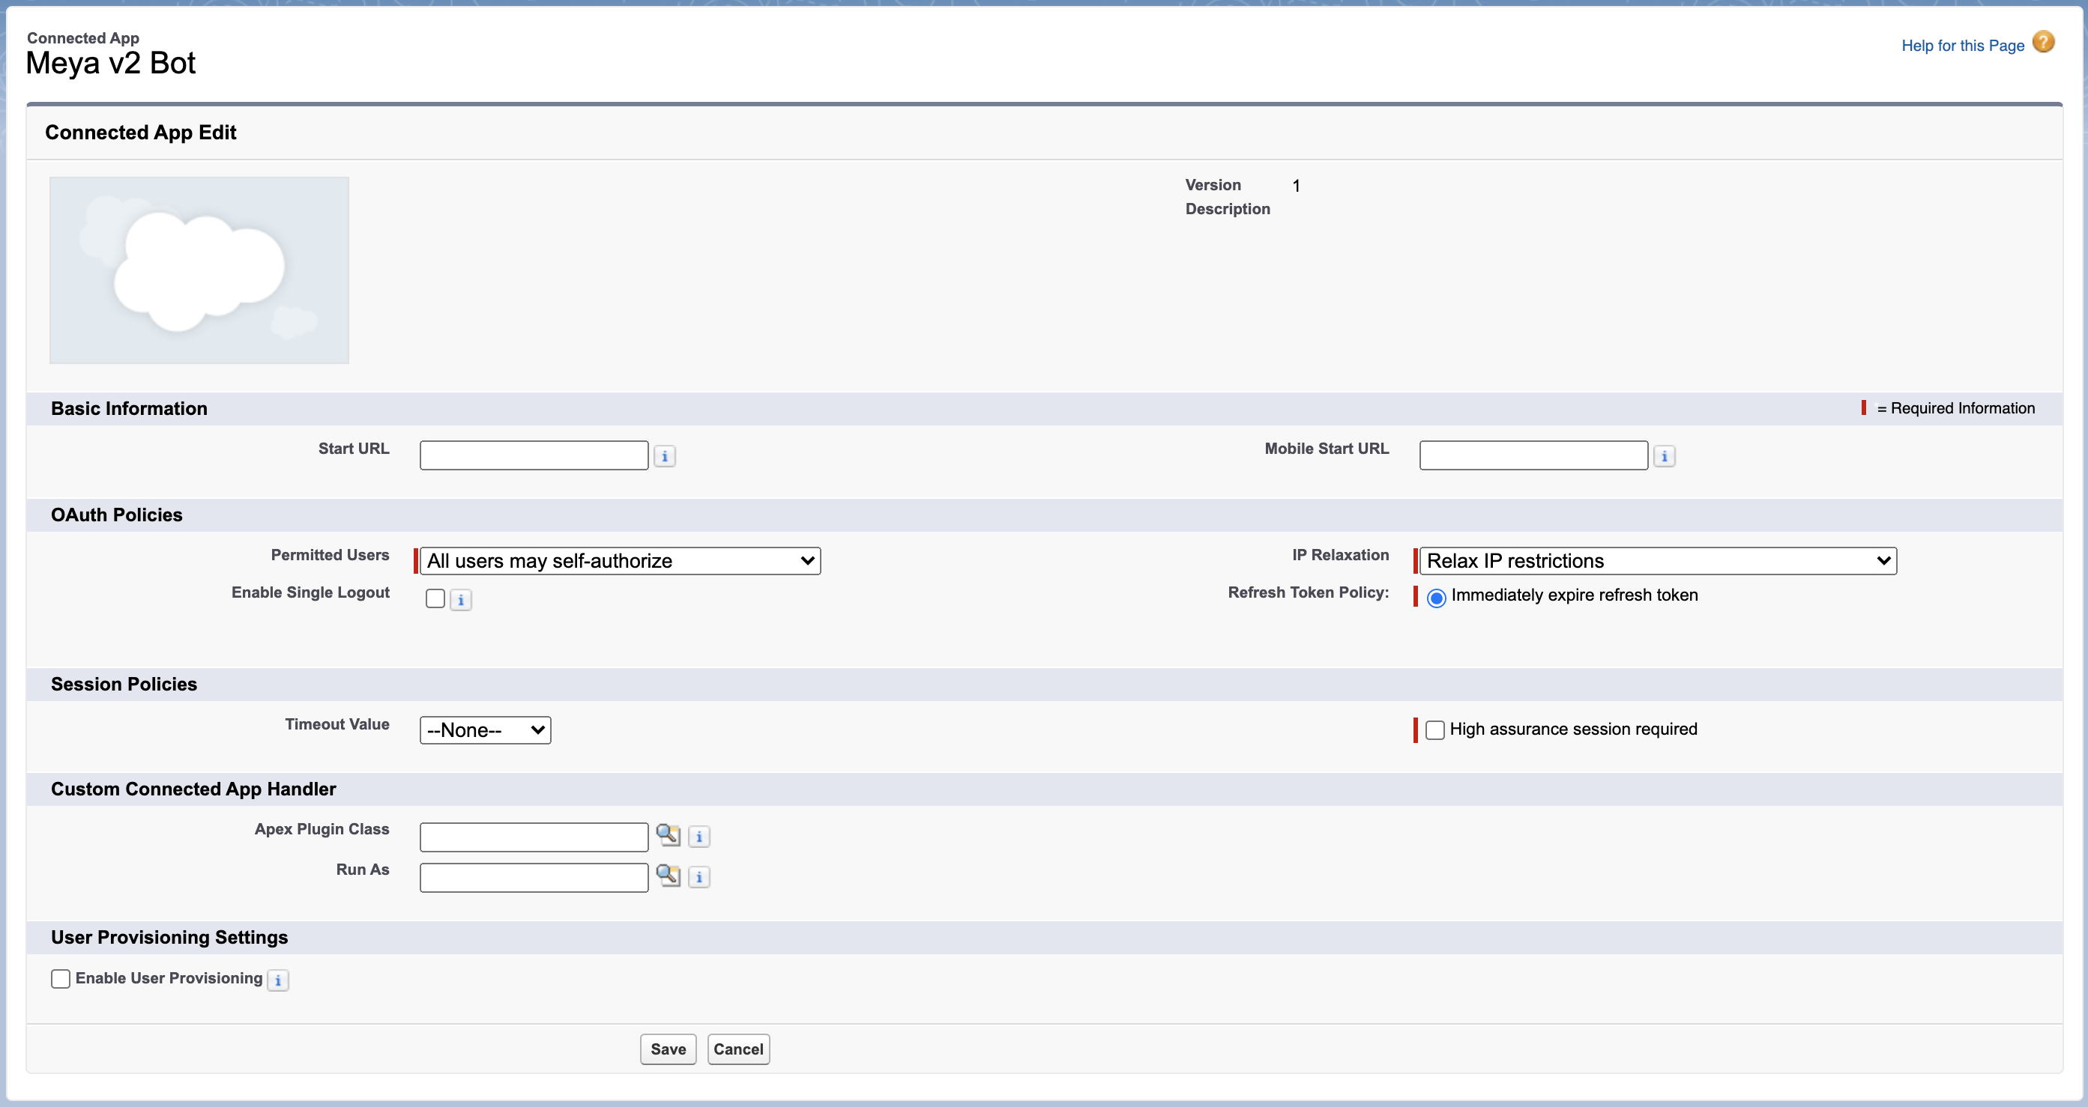Screen dimensions: 2088x1107
Task: Click the Required Information legend text
Action: (1955, 408)
